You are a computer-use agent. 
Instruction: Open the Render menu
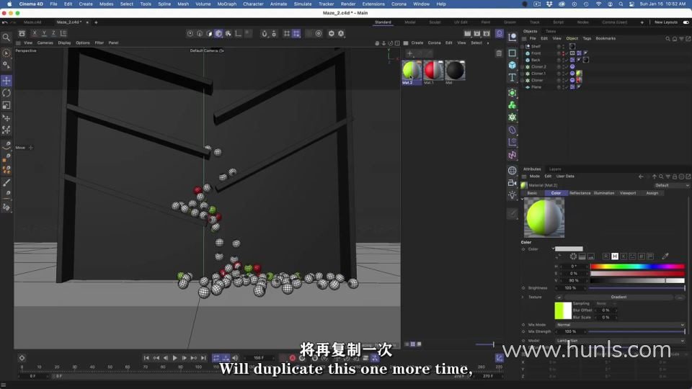[347, 4]
